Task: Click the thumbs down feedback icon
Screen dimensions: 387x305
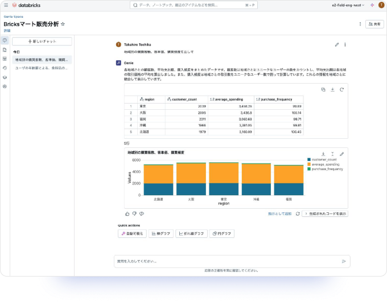Action: (134, 214)
